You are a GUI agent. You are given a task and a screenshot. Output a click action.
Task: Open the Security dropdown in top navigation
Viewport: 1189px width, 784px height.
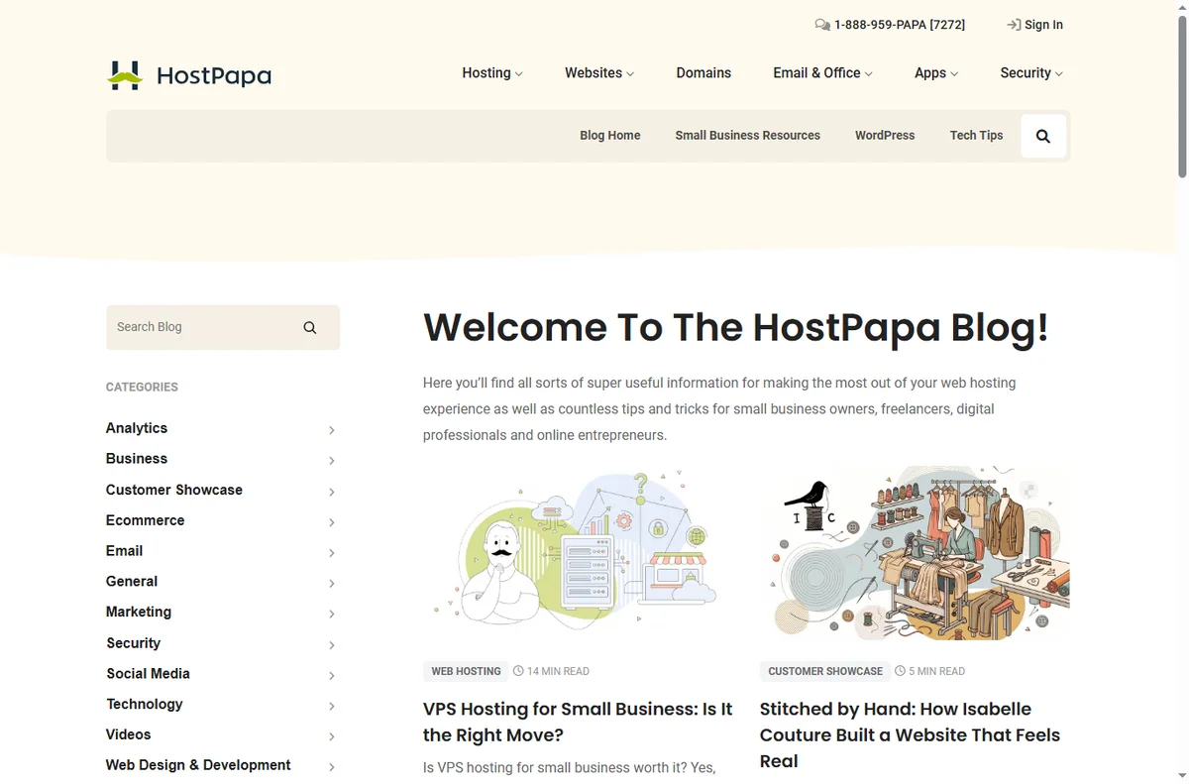1031,73
